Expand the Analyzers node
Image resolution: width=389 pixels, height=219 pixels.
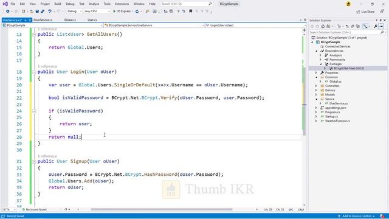point(320,55)
